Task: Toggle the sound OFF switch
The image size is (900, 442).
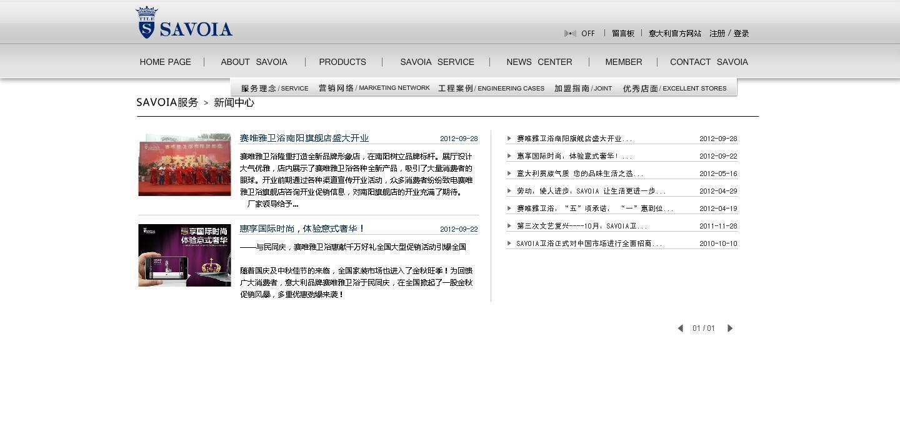Action: [579, 34]
